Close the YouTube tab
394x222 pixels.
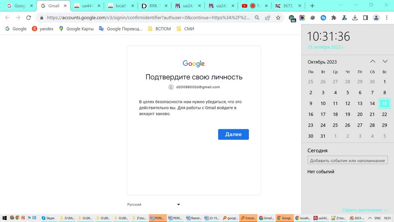(266, 6)
